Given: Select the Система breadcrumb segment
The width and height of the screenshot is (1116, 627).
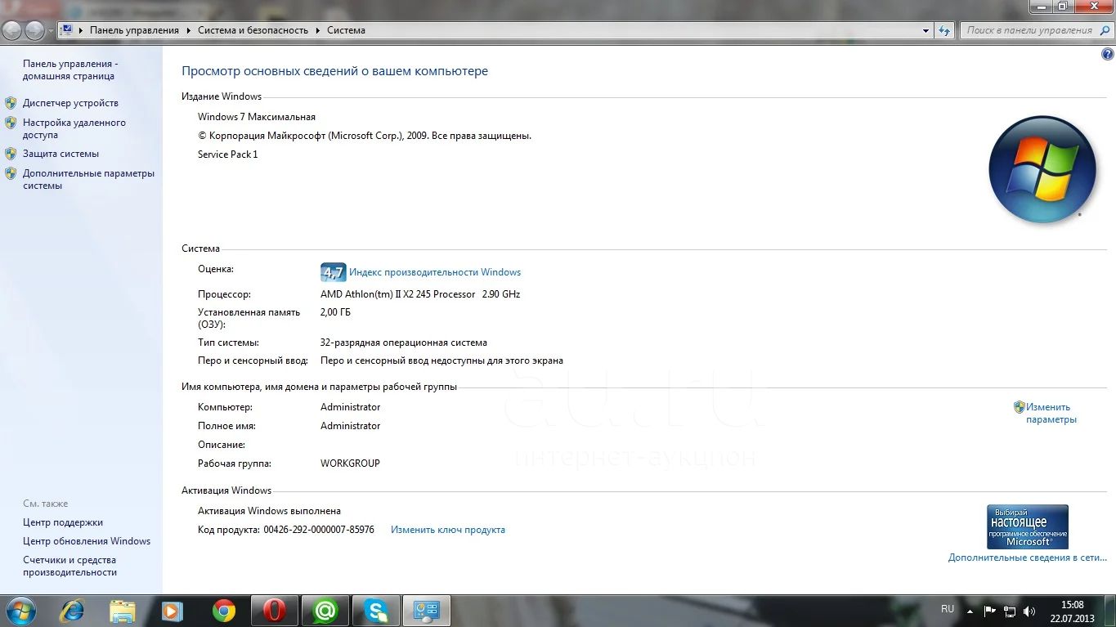Looking at the screenshot, I should (346, 30).
